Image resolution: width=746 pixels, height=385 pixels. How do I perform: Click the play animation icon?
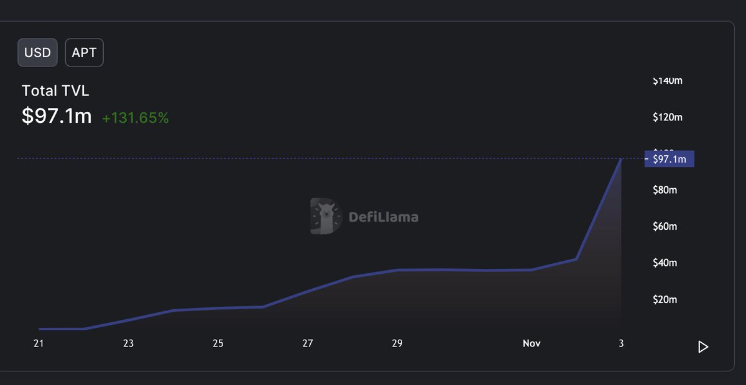(703, 346)
